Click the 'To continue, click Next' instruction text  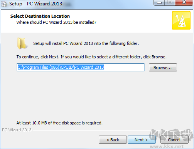(91, 57)
